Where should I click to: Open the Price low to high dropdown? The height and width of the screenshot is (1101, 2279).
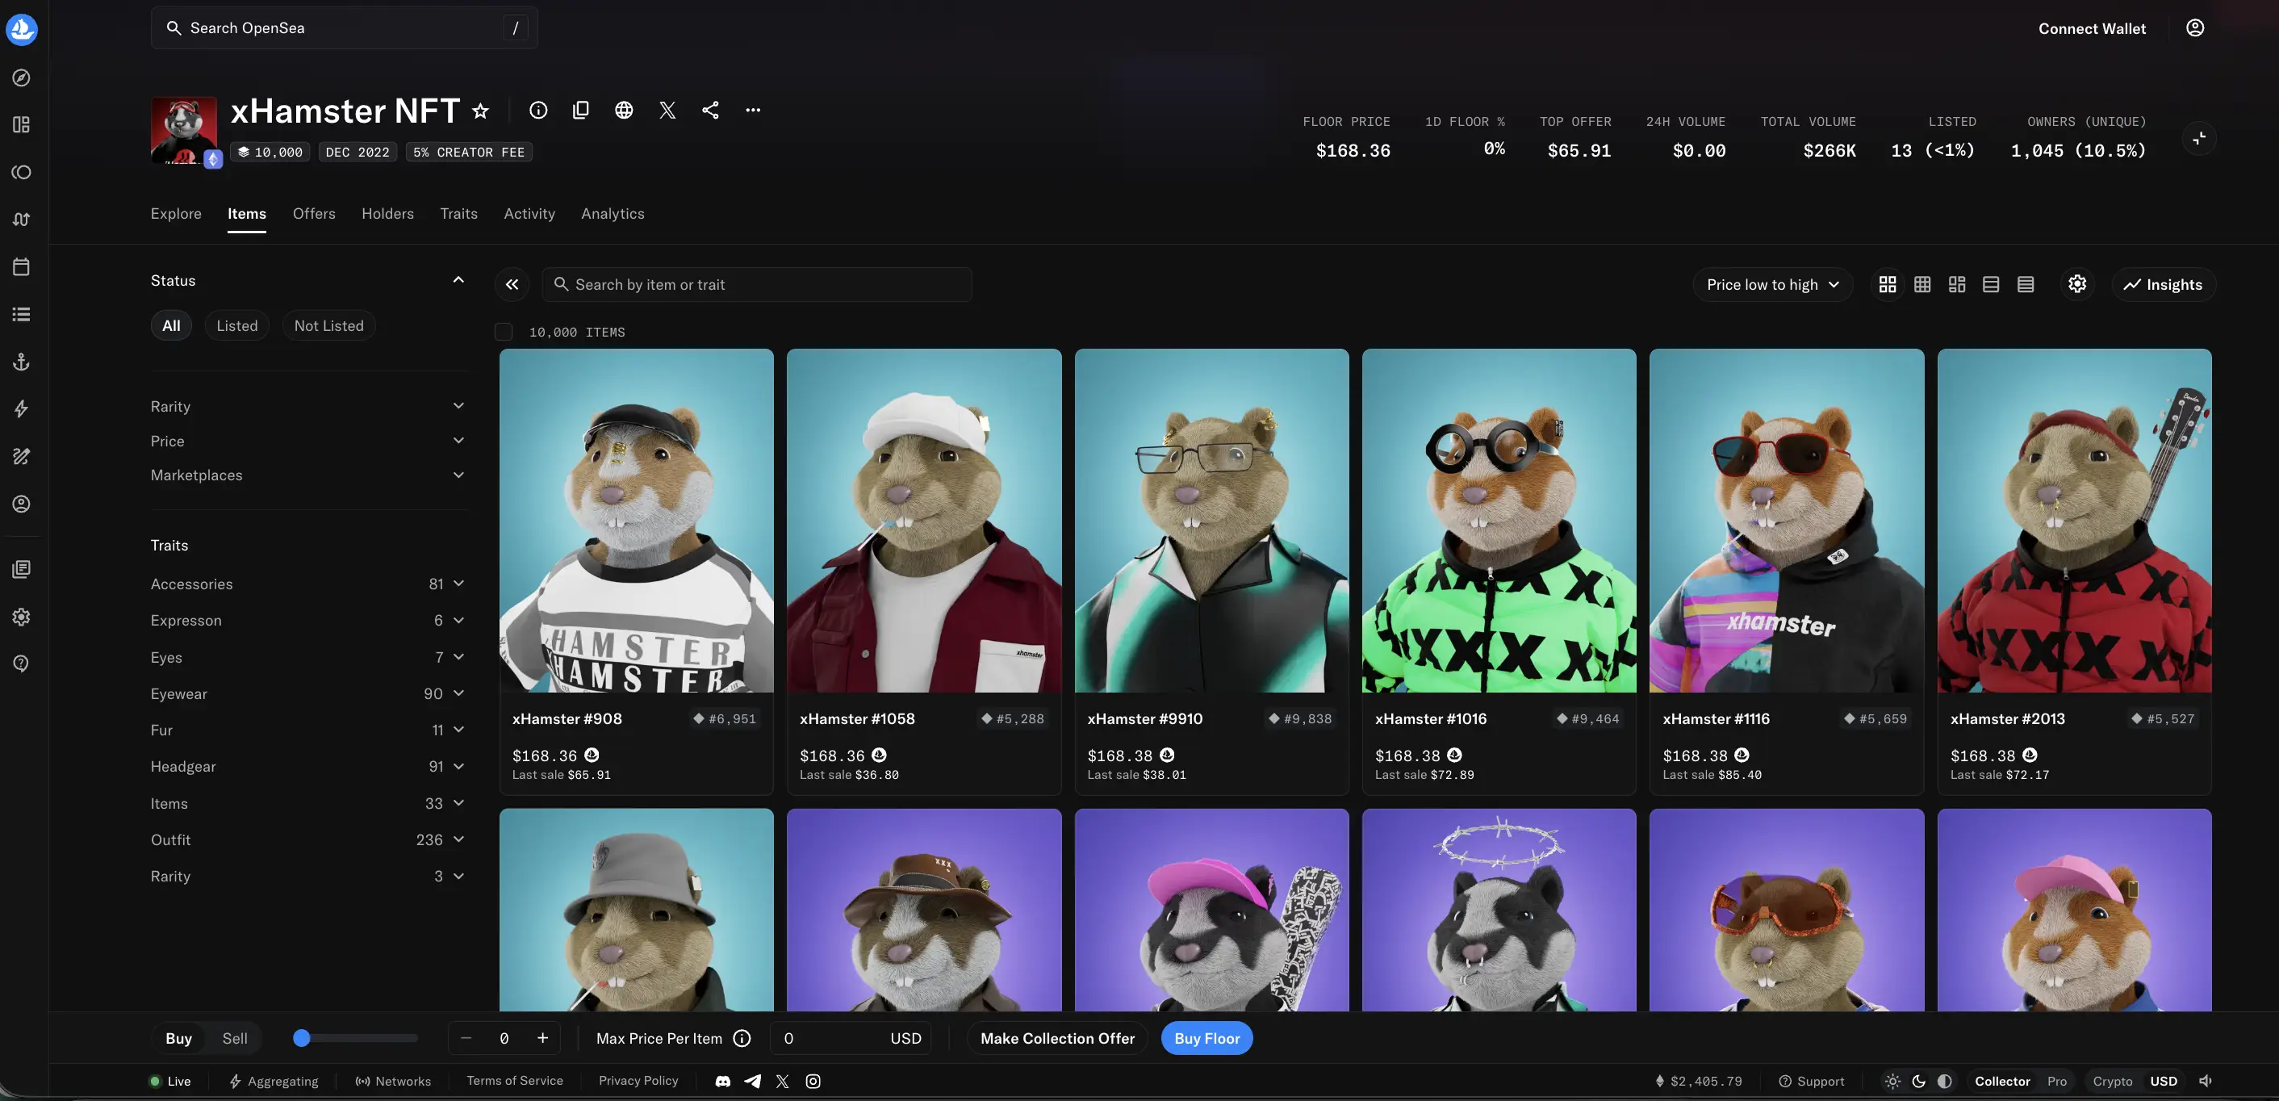1772,284
